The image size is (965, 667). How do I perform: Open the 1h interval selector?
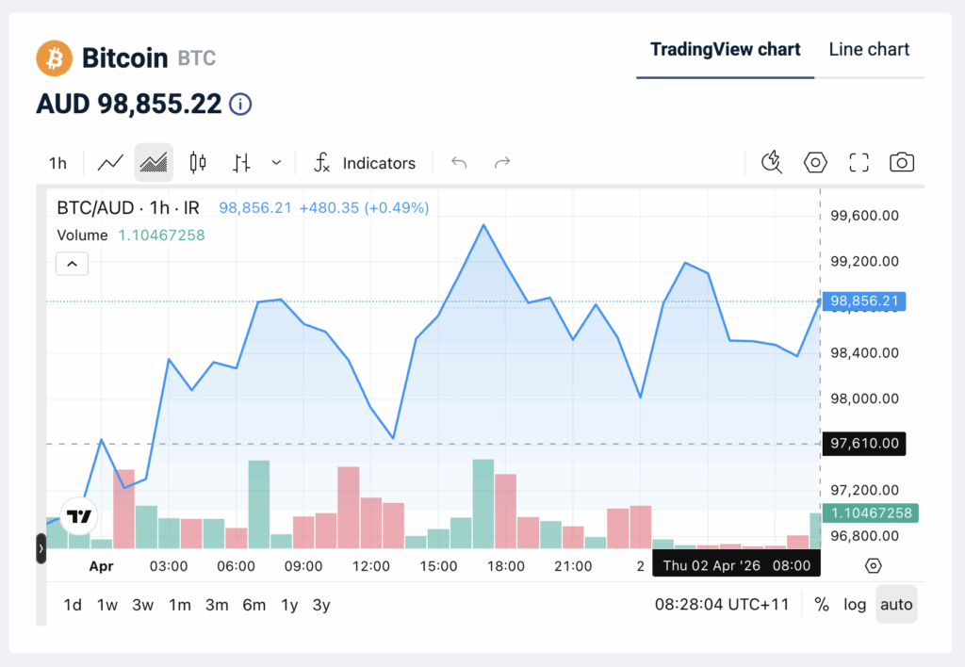(57, 162)
